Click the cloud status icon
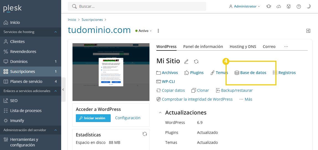Screen dimensions: 318x150 click(x=279, y=6)
